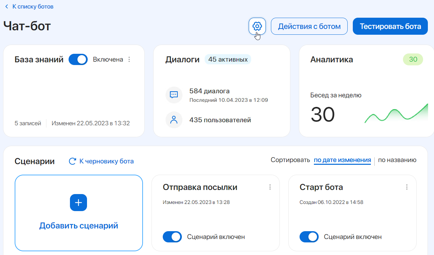Select sorting по дате изменения
The image size is (434, 255).
click(342, 160)
